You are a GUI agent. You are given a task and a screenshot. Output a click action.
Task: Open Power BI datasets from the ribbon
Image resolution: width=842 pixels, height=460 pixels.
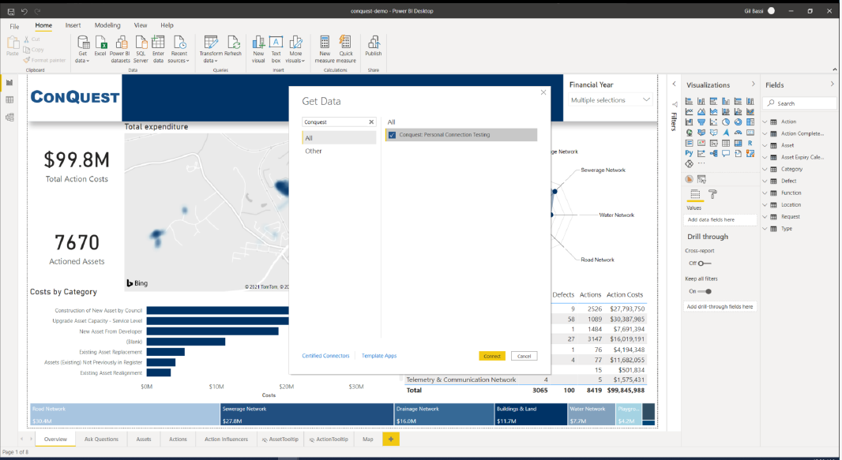point(120,50)
